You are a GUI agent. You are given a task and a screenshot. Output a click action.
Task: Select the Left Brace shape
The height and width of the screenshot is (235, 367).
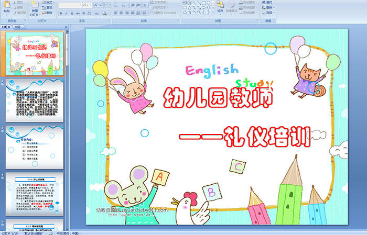click(x=203, y=12)
